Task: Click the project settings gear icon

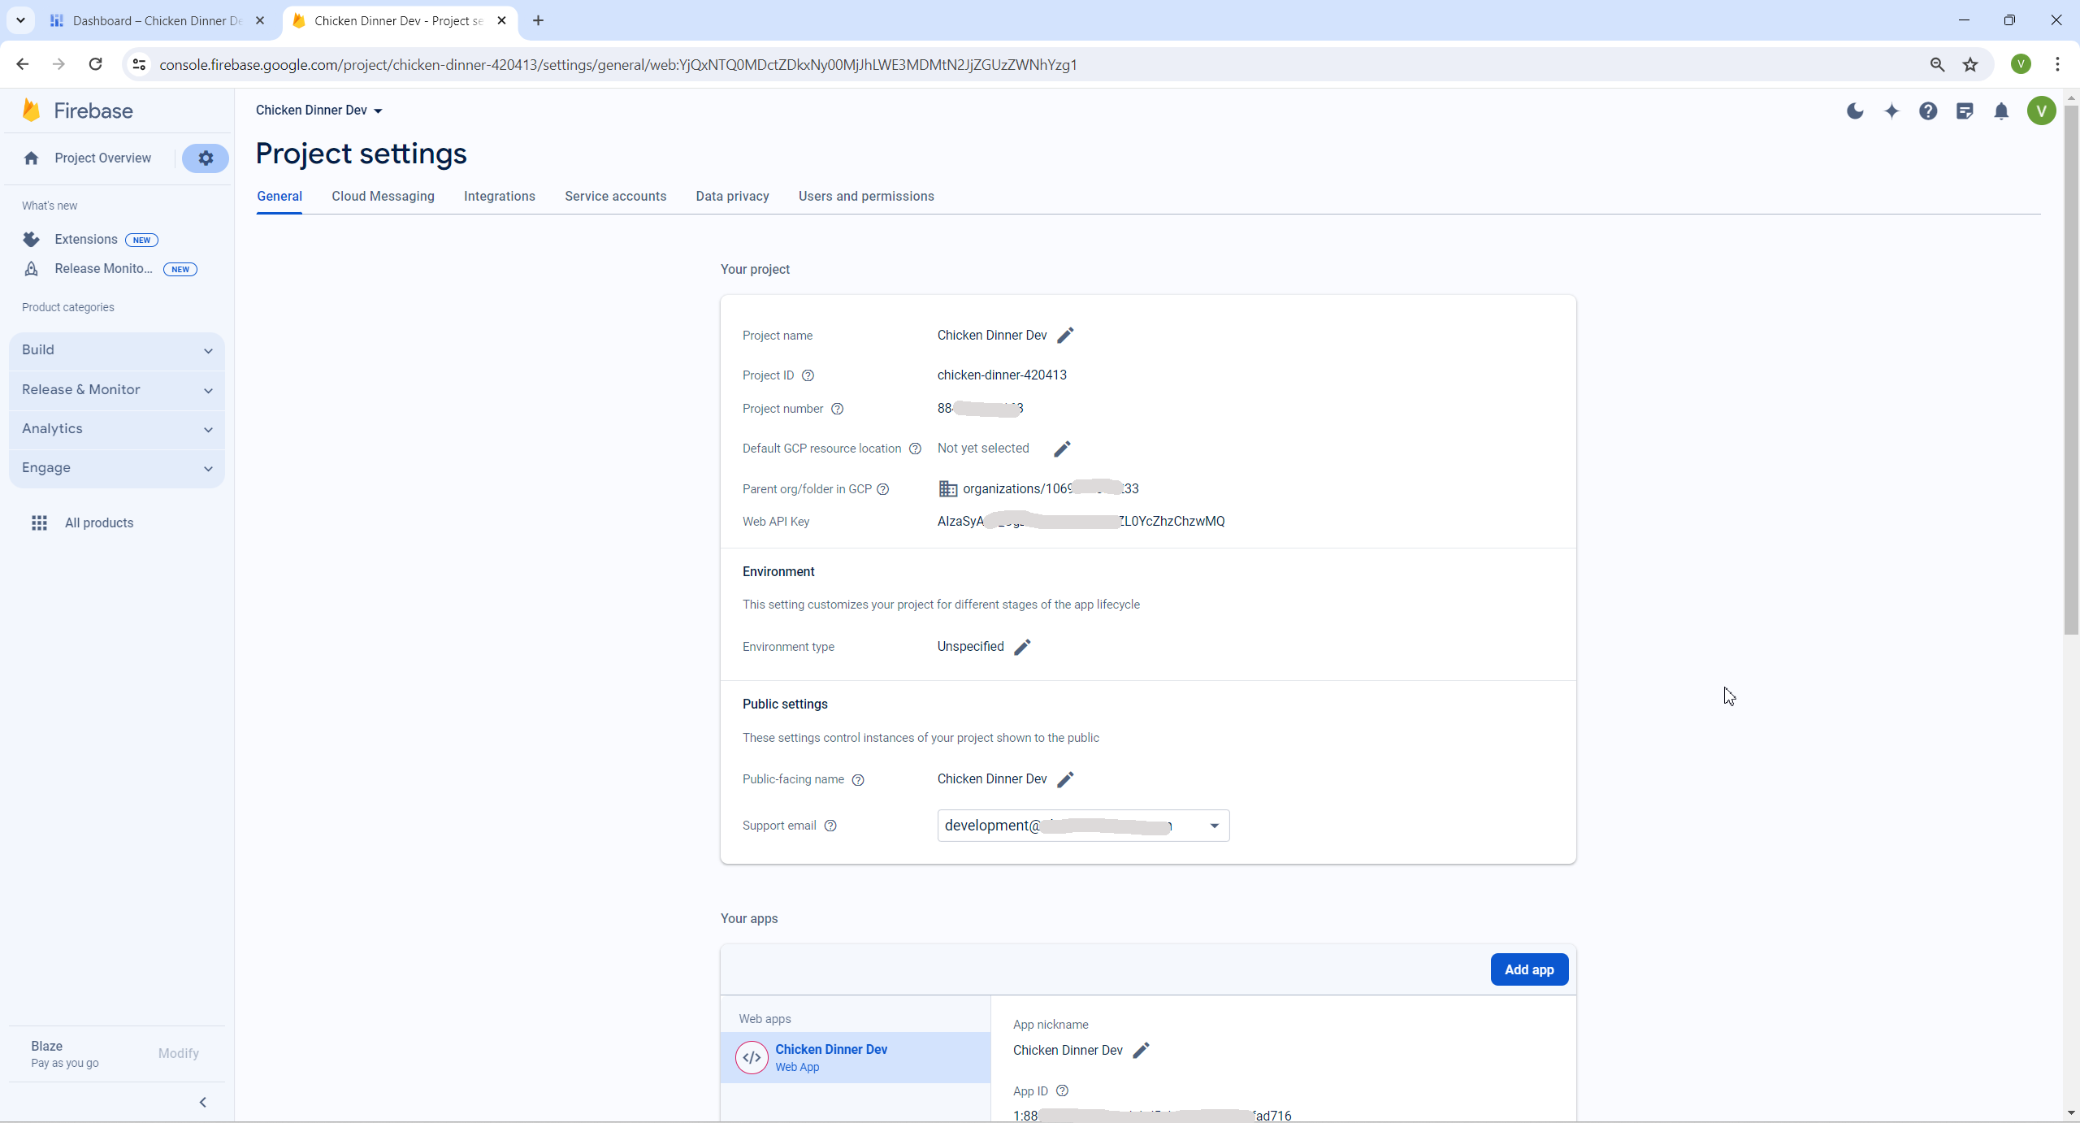Action: point(206,158)
